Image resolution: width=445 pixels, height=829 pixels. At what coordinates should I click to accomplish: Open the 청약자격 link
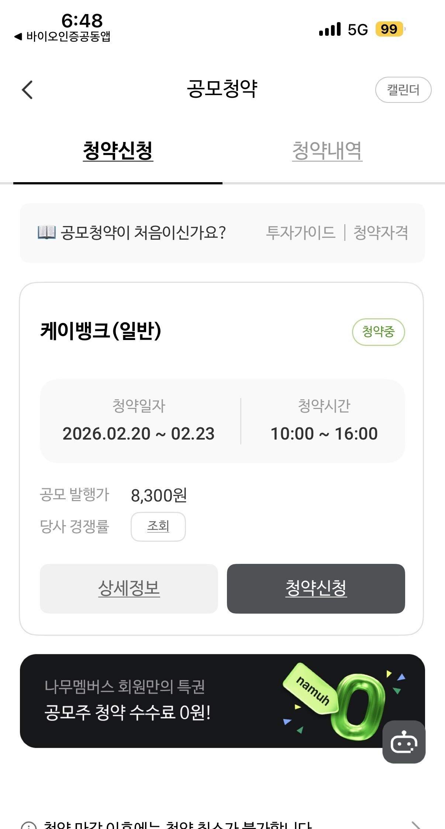click(x=381, y=233)
